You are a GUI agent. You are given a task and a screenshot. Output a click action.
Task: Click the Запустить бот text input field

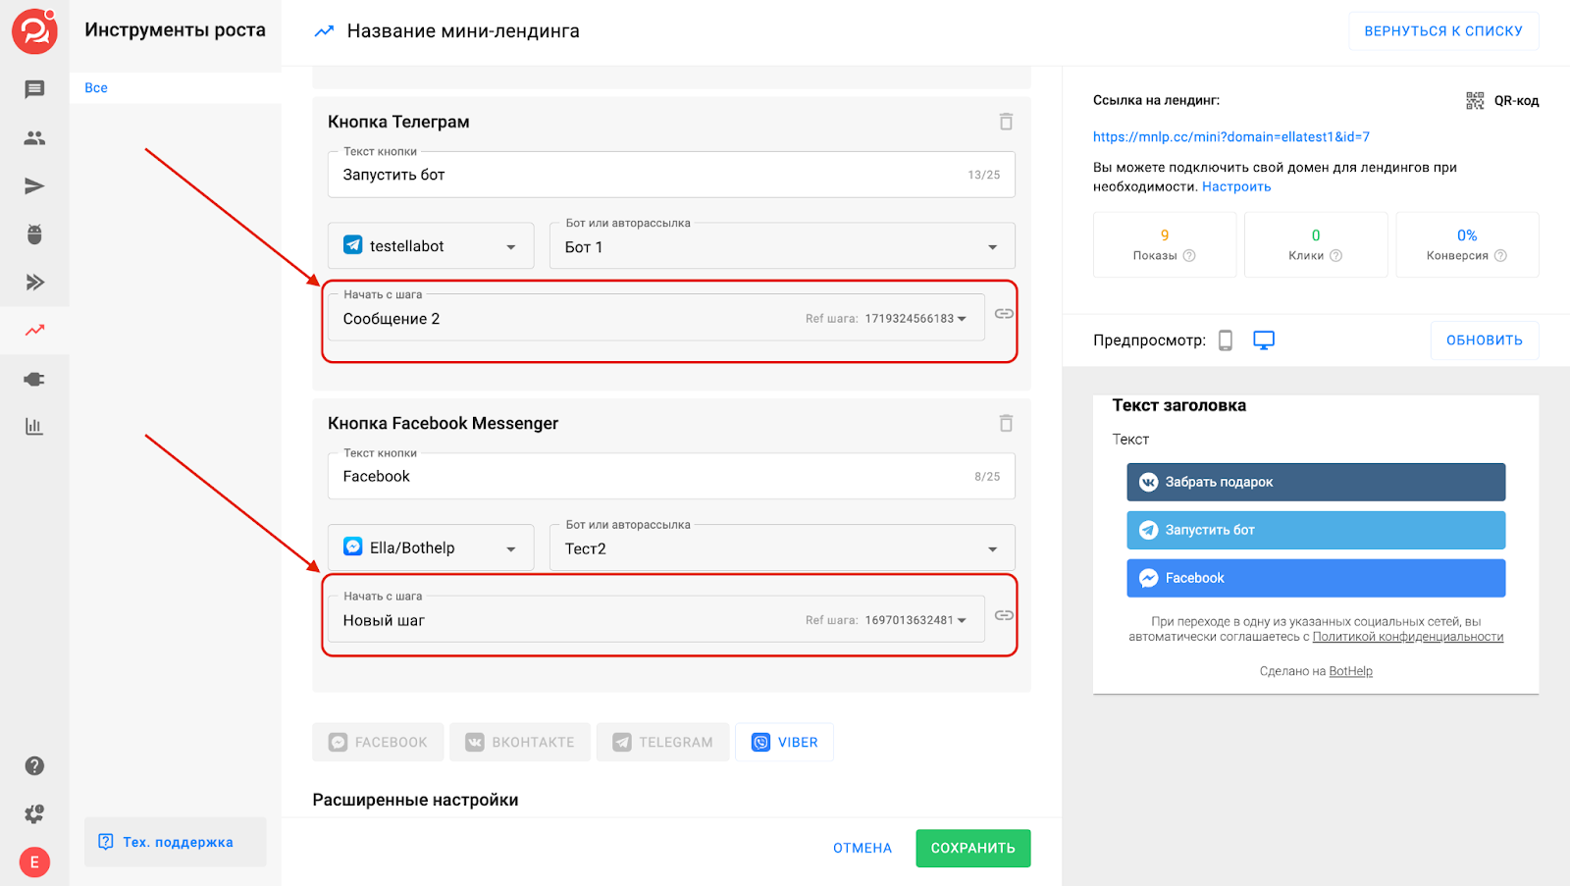click(x=648, y=175)
